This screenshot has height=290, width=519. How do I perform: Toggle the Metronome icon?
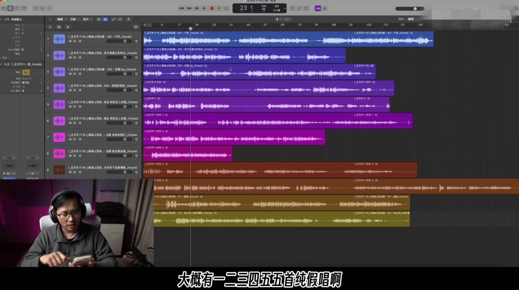pos(325,8)
